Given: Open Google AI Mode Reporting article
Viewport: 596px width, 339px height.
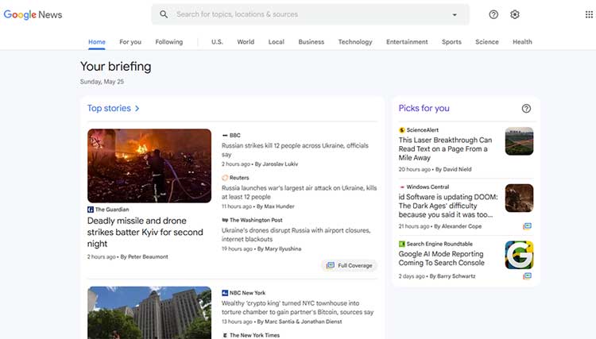Looking at the screenshot, I should point(442,258).
